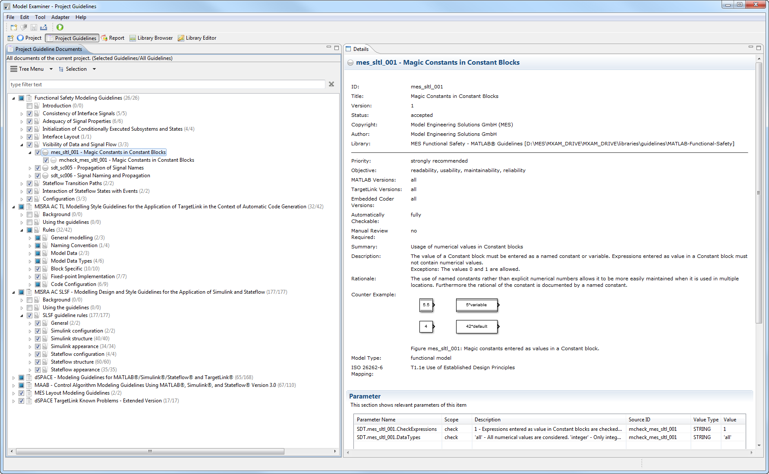The width and height of the screenshot is (769, 474).
Task: Open the Selection dropdown button
Action: click(x=94, y=69)
